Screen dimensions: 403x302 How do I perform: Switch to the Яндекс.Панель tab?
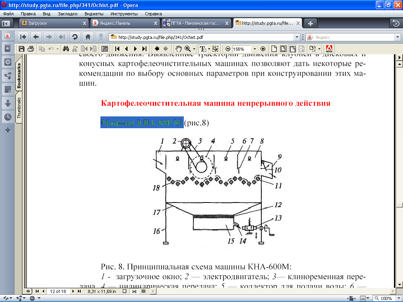tap(125, 23)
